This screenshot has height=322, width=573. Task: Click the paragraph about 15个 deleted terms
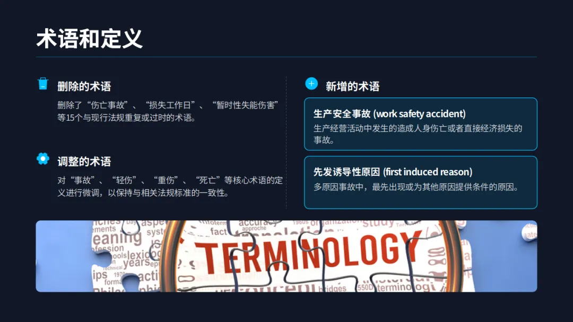point(168,111)
